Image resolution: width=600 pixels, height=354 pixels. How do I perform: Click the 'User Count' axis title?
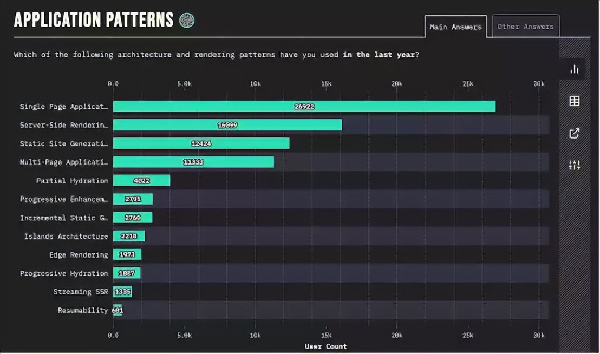(x=325, y=346)
